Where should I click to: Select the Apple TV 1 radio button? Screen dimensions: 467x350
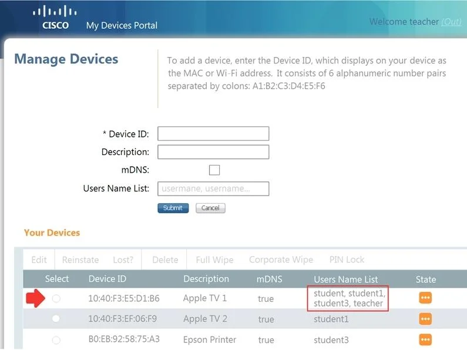[x=56, y=298]
